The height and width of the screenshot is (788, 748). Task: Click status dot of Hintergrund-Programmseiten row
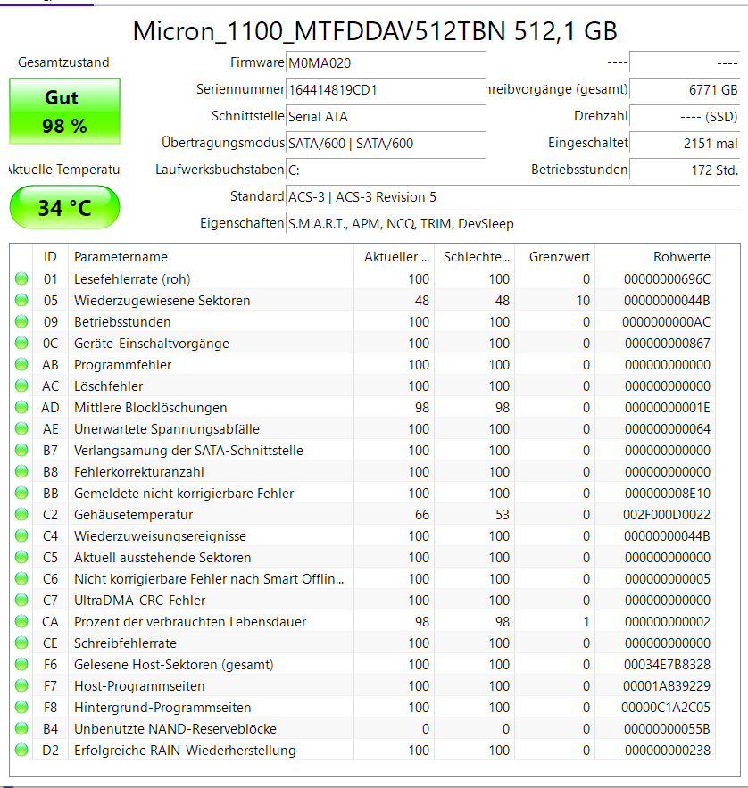(x=21, y=707)
